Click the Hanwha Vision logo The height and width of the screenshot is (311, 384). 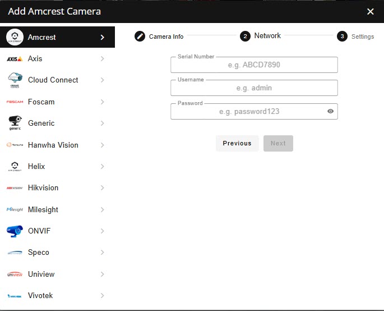point(15,145)
